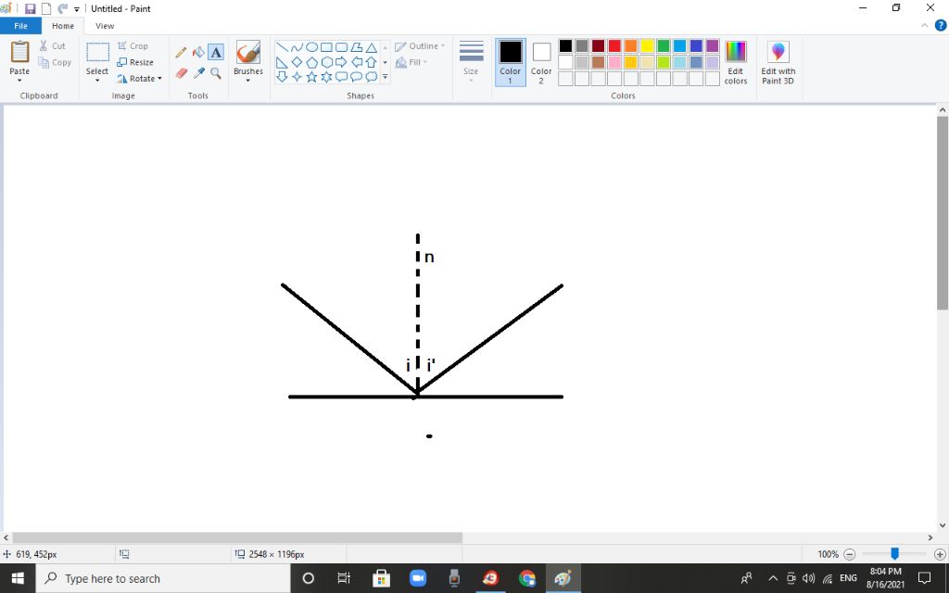
Task: Pick the yellow color swatch
Action: click(647, 46)
